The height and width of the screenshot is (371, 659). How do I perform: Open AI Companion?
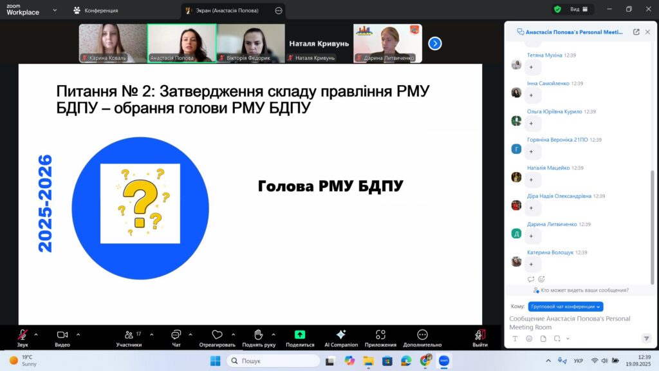point(340,335)
